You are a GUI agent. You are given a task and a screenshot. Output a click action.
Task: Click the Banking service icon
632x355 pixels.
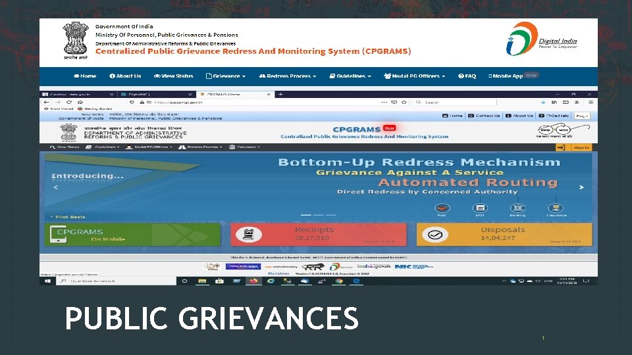click(x=517, y=208)
